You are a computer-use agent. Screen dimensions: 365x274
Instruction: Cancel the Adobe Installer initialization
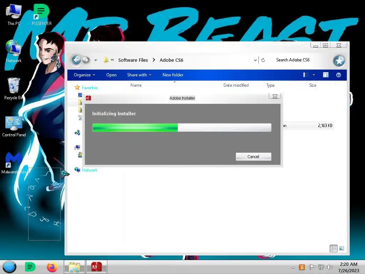tap(253, 157)
